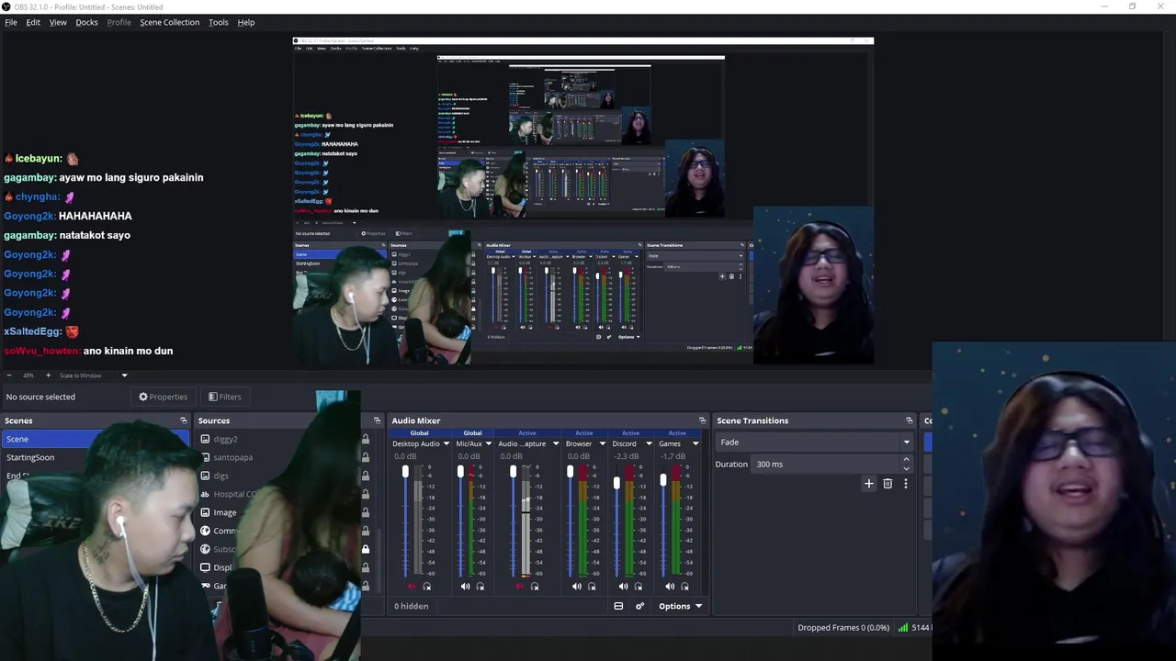Image resolution: width=1176 pixels, height=661 pixels.
Task: Toggle Audio Capture monitoring headphone icon
Action: point(535,587)
